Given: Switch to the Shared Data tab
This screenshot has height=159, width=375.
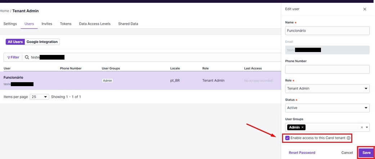Looking at the screenshot, I should [x=128, y=24].
